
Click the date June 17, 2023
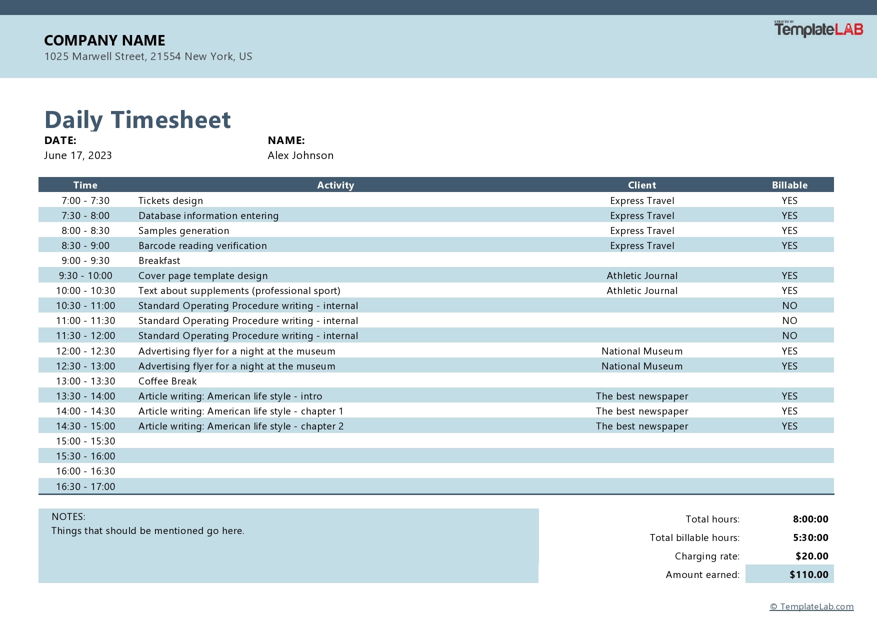click(78, 155)
